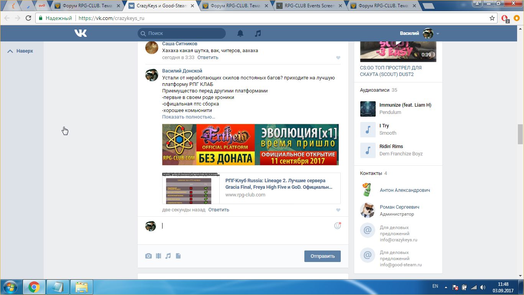This screenshot has width=524, height=295.
Task: Open the Dem Franchize Boyz artist name
Action: 401,154
